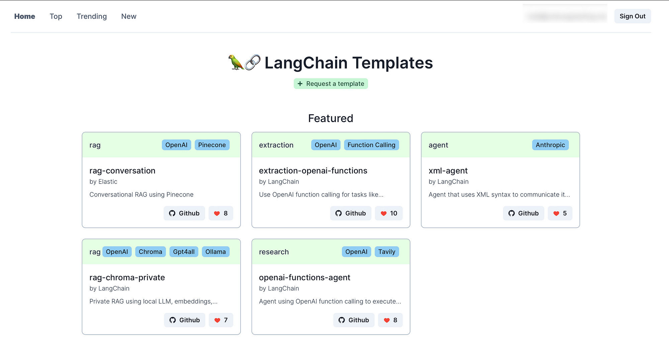Select the Pinecone tag on rag-conversation

point(212,145)
